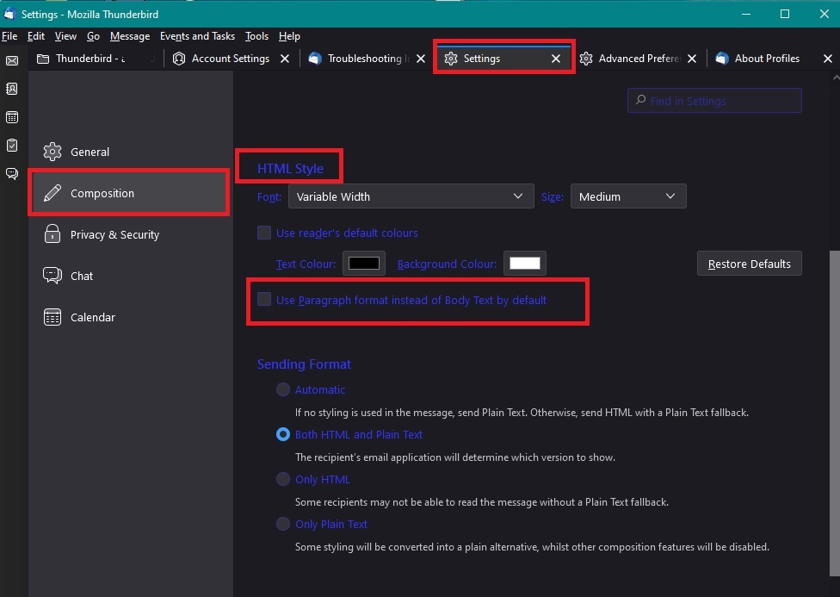The width and height of the screenshot is (840, 597).
Task: Select the Automatic sending format option
Action: coord(282,389)
